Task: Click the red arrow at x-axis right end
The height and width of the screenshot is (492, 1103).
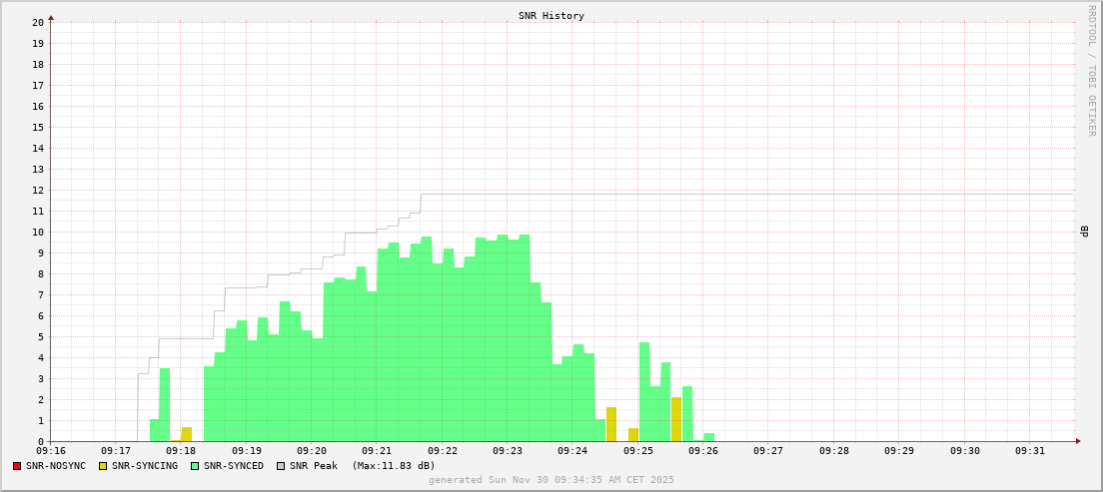Action: (1078, 441)
